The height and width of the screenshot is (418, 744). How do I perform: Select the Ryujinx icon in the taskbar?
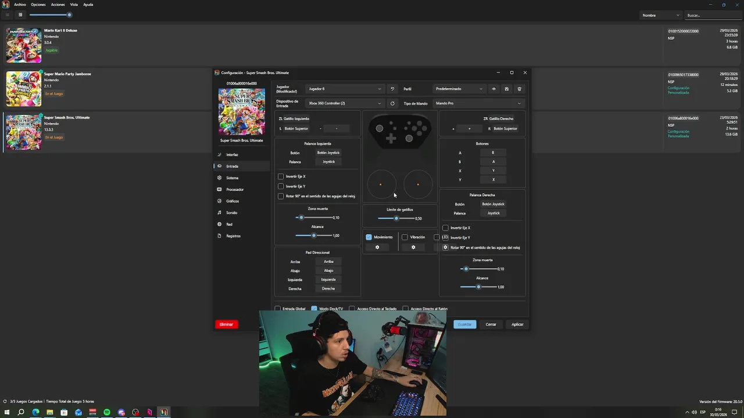(x=164, y=412)
